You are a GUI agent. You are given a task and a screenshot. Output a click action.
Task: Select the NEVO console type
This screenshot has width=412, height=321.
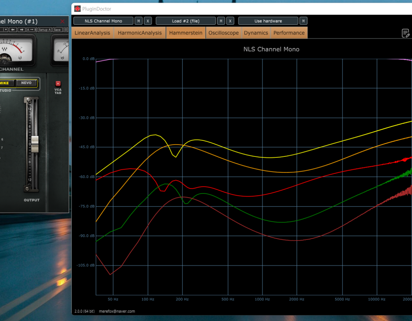point(26,83)
